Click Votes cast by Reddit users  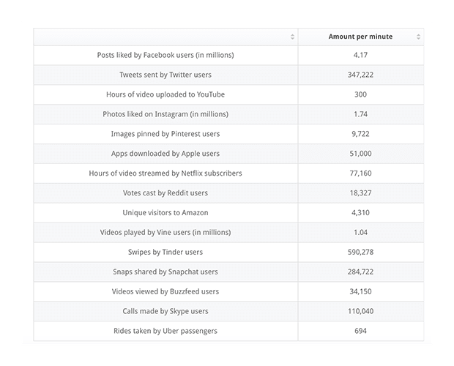pyautogui.click(x=165, y=193)
